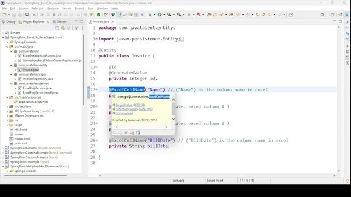Click the hover popup vertical scrollbar thumb
The height and width of the screenshot is (197, 351).
(173, 109)
